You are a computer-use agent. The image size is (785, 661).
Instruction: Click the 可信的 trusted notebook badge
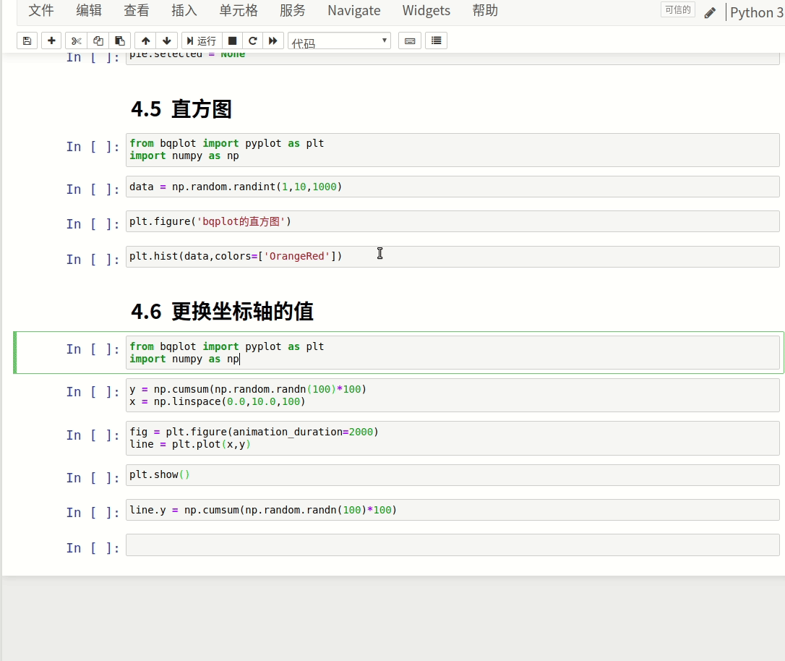coord(678,9)
